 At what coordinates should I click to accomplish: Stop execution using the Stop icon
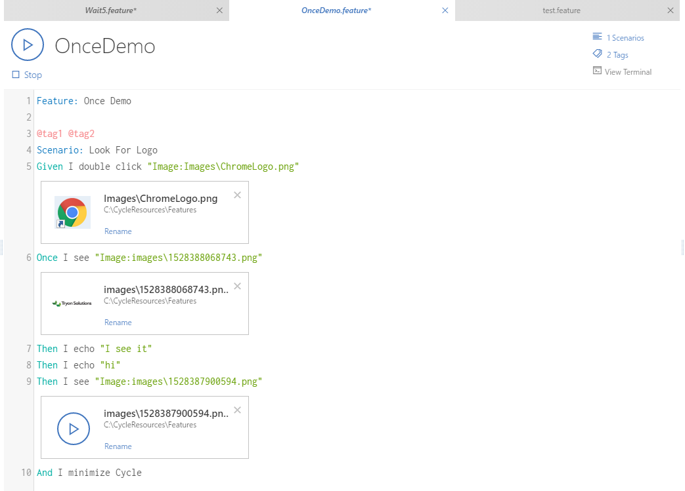(15, 75)
